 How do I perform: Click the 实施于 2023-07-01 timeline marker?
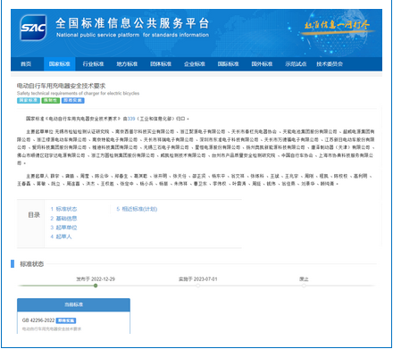coord(198,286)
